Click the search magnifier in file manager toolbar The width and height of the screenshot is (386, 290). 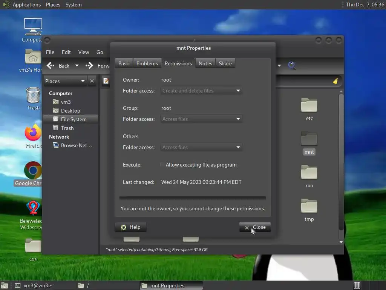pyautogui.click(x=292, y=66)
